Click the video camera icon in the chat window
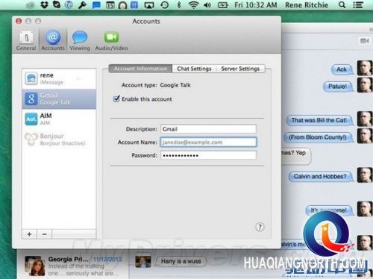Image resolution: width=373 pixels, height=279 pixels. pyautogui.click(x=365, y=41)
